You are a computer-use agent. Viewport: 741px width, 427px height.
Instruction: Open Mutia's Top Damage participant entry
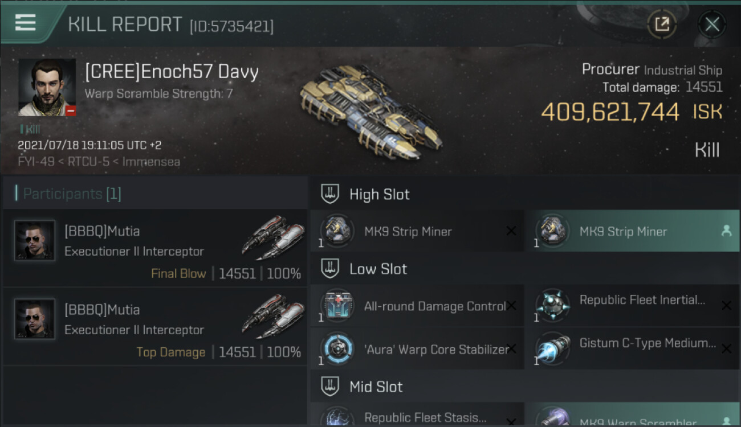point(155,326)
